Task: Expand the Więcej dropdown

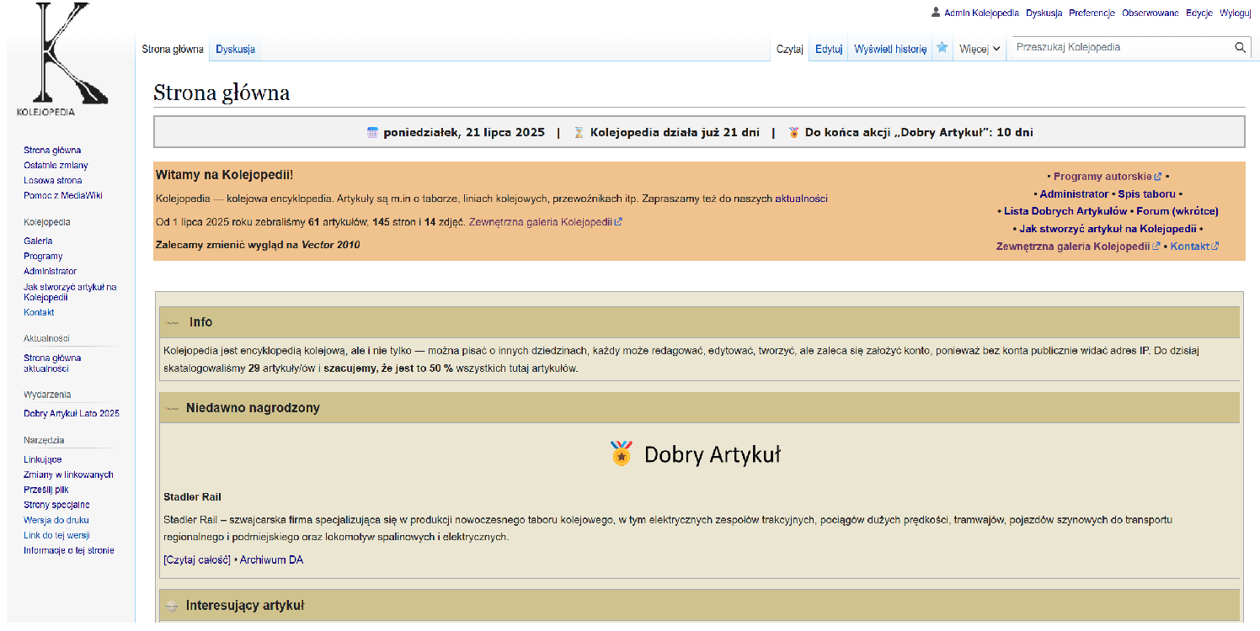Action: 980,49
